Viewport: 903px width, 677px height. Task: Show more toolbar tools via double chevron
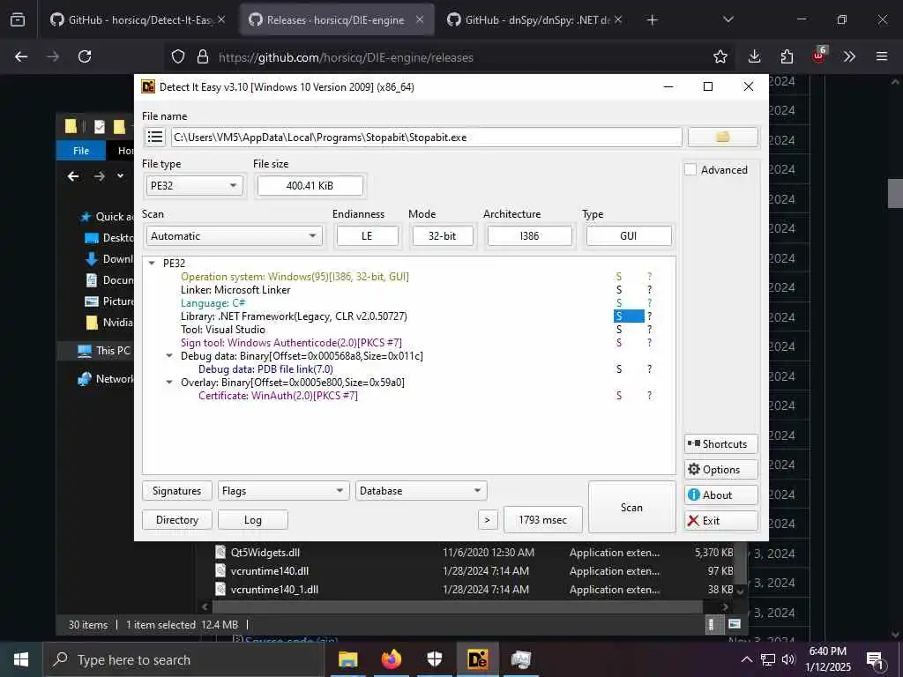tap(849, 56)
